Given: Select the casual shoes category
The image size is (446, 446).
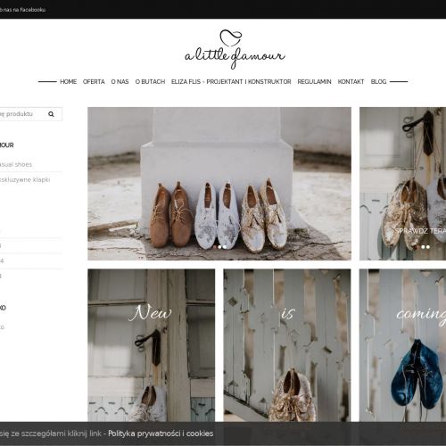Looking at the screenshot, I should (x=16, y=164).
